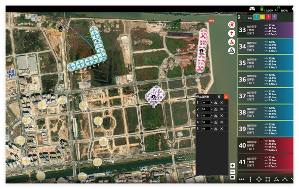The width and height of the screenshot is (299, 189).
Task: Select the horizontal line formation icon
Action: [242, 179]
